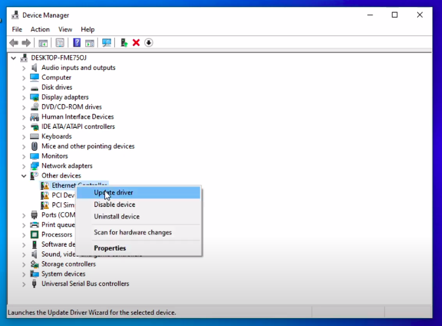This screenshot has height=326, width=442.
Task: Select the PCI Device tree item
Action: [x=64, y=195]
